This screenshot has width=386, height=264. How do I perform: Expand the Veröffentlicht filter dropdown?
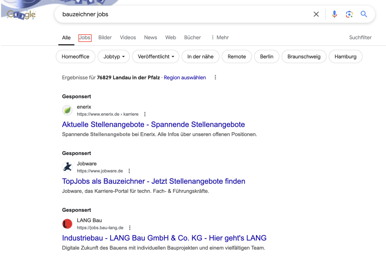click(156, 57)
